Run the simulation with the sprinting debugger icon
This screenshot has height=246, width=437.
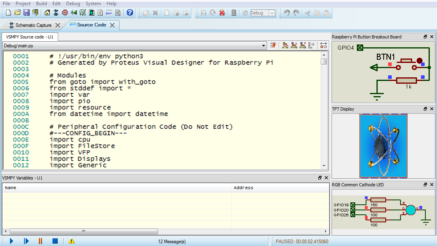[x=273, y=45]
